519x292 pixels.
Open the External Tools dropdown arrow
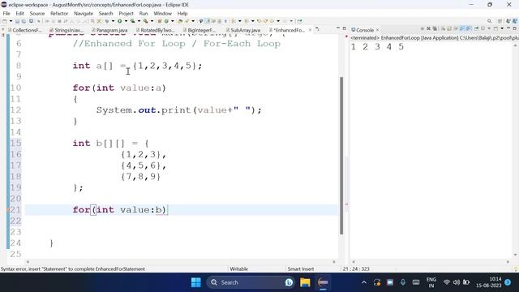(152, 21)
